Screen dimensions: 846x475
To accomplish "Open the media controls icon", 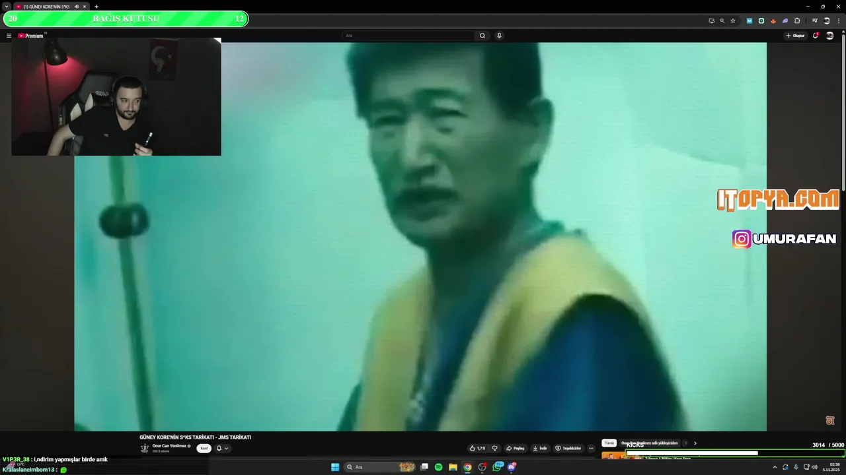I will click(815, 20).
